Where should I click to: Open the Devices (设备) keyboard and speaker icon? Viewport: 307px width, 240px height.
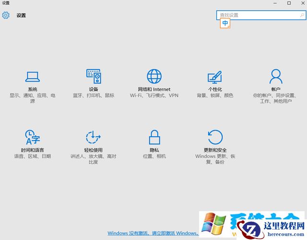94,76
